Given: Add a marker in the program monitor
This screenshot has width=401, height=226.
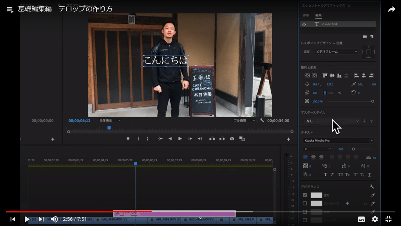Looking at the screenshot, I should (x=128, y=139).
